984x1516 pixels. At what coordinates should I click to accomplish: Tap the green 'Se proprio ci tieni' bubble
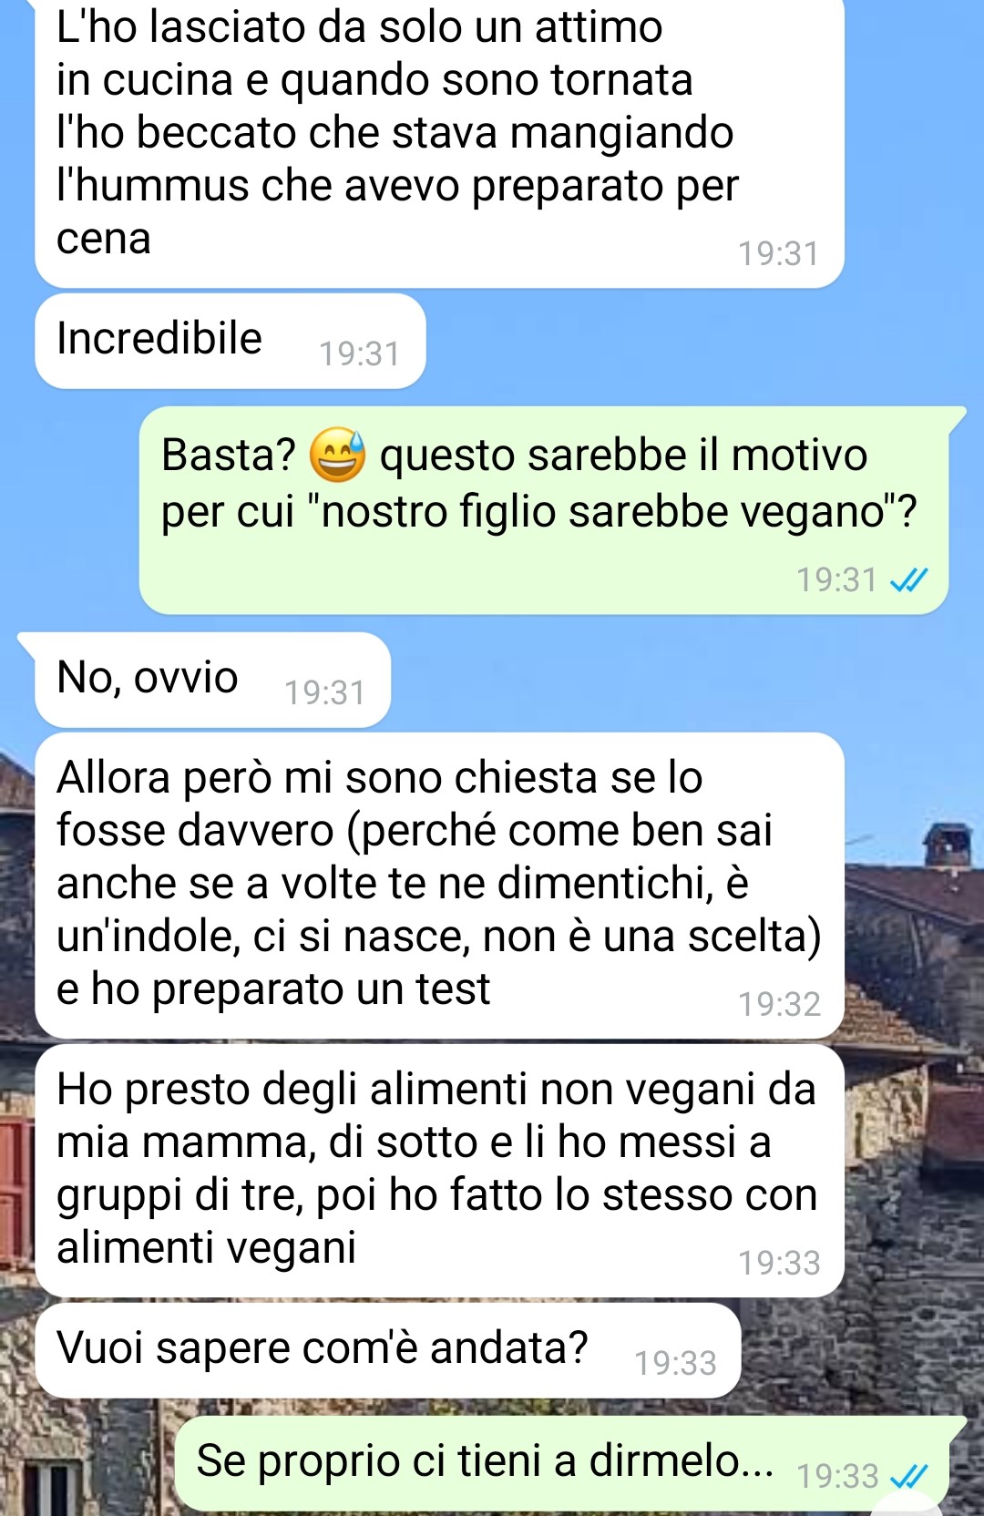(562, 1464)
